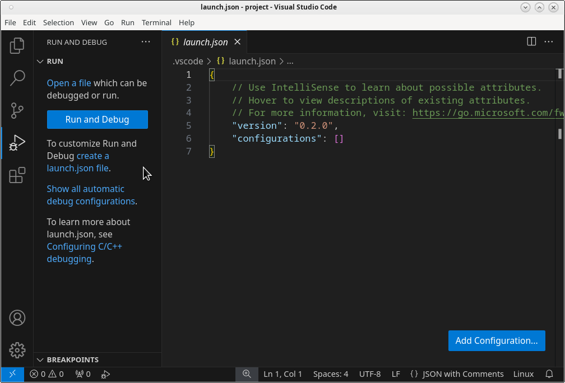The image size is (565, 383).
Task: Open the Search view icon
Action: tap(17, 78)
